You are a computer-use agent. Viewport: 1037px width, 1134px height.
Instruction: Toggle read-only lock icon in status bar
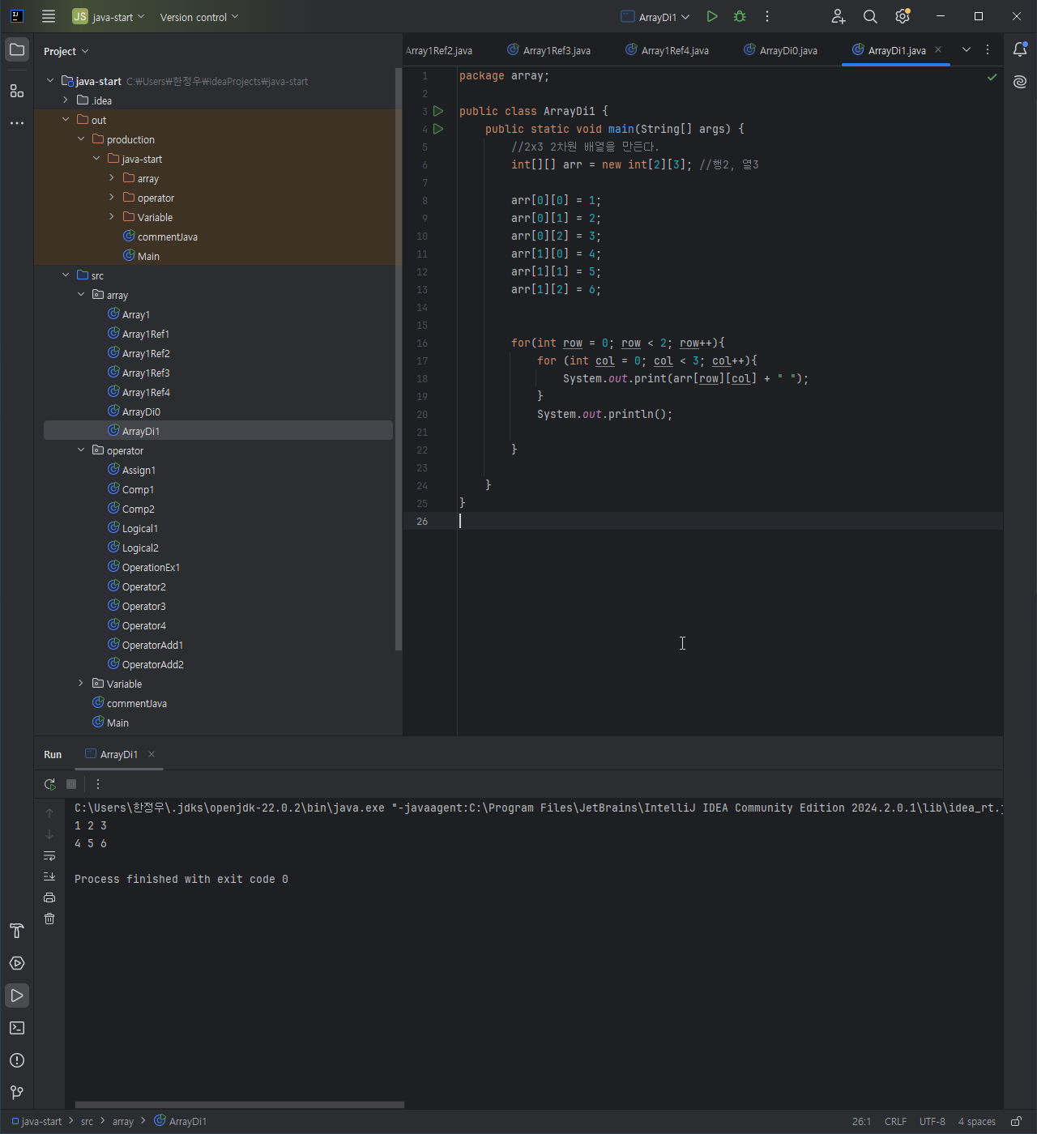(1016, 1122)
